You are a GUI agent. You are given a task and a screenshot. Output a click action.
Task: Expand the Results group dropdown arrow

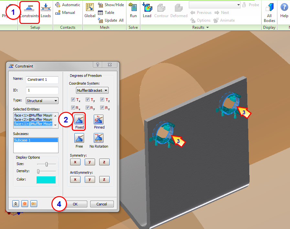[208, 27]
